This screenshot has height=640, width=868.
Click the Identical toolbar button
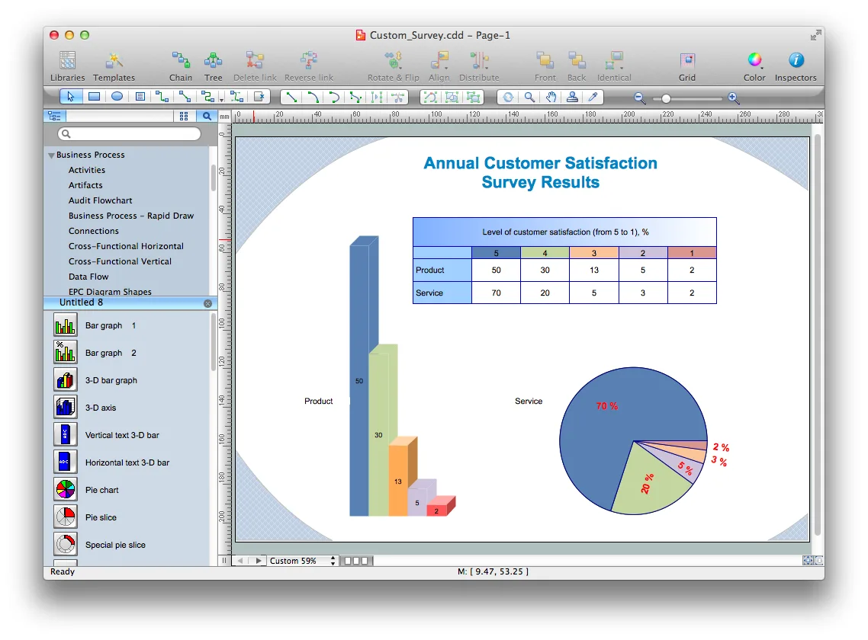coord(614,66)
